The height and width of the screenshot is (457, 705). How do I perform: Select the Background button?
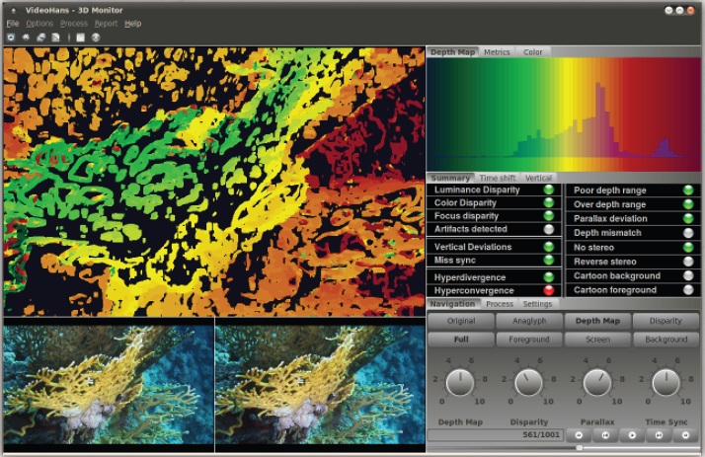click(x=666, y=340)
